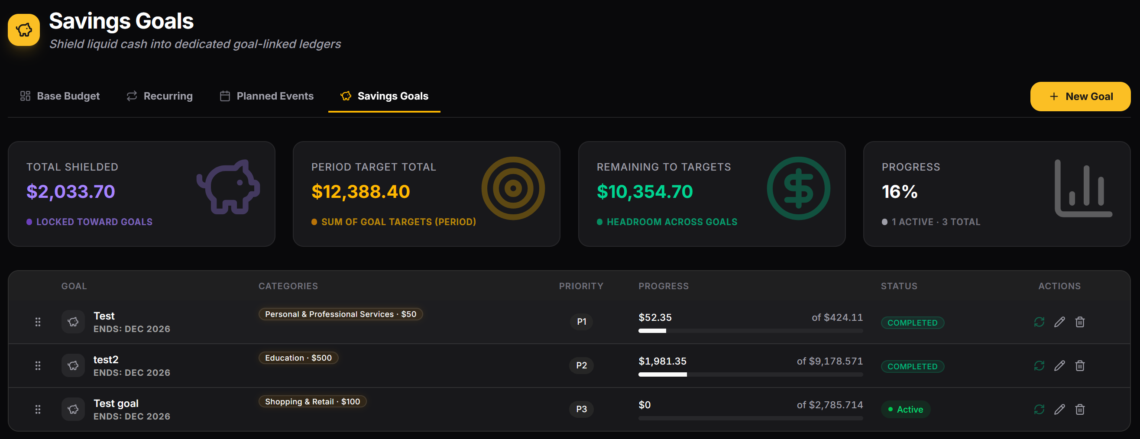This screenshot has height=439, width=1140.
Task: Click 'HEADROOM ACROSS GOALS' label
Action: [672, 222]
